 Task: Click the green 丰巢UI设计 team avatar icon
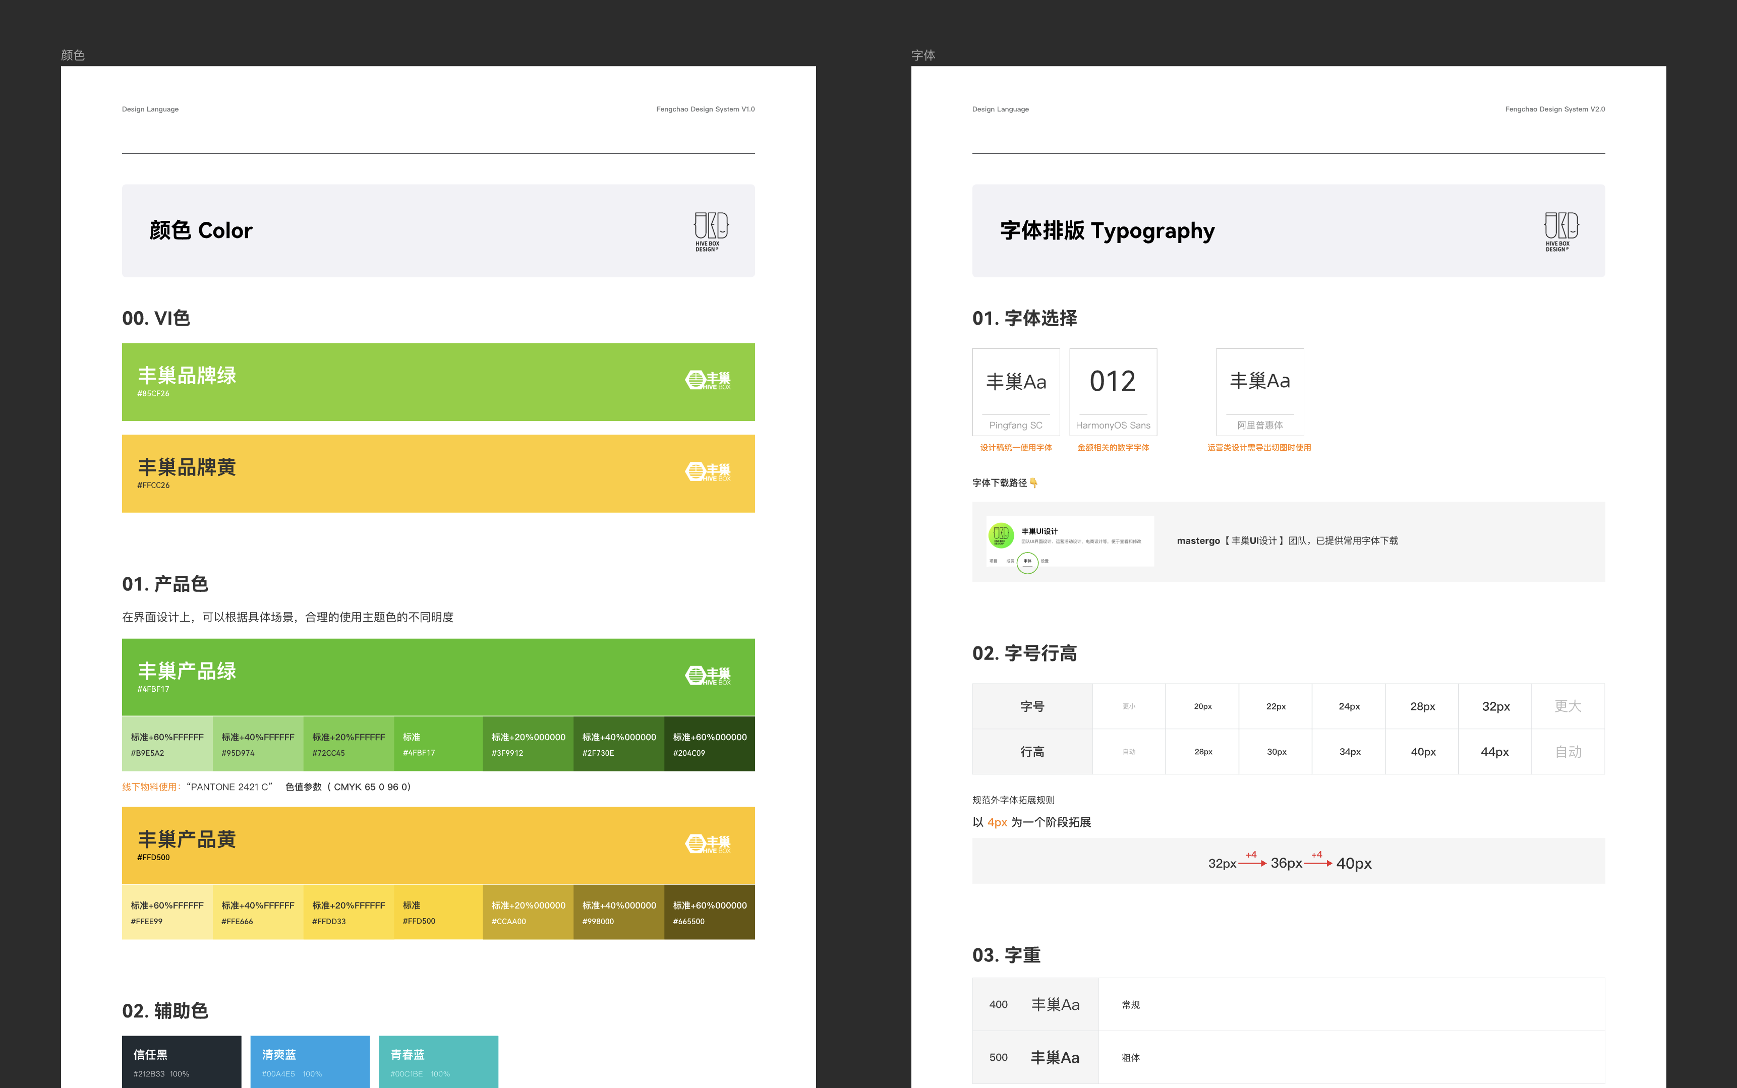(x=1001, y=535)
